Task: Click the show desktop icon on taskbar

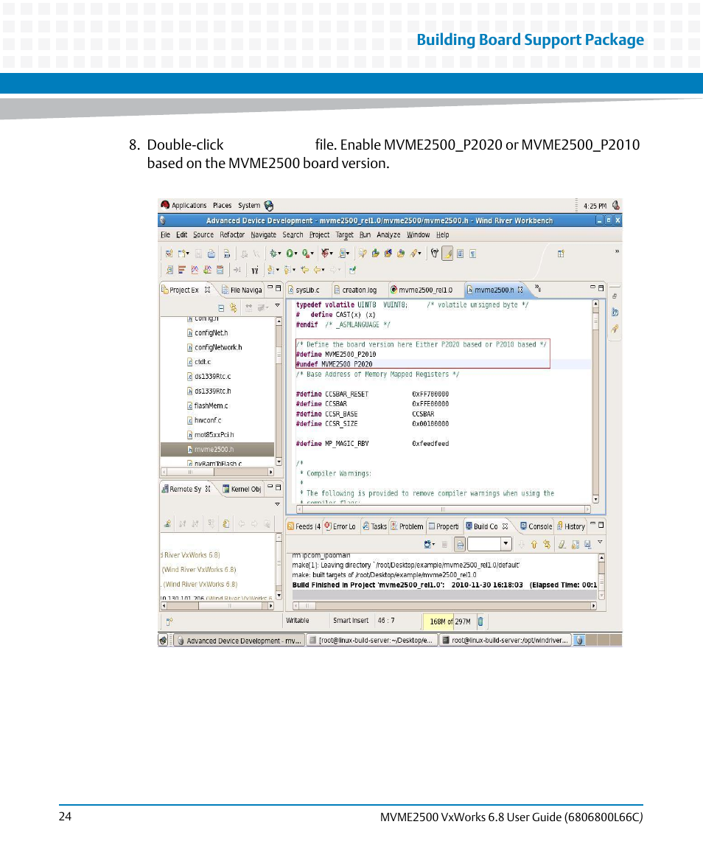Action: tap(163, 641)
